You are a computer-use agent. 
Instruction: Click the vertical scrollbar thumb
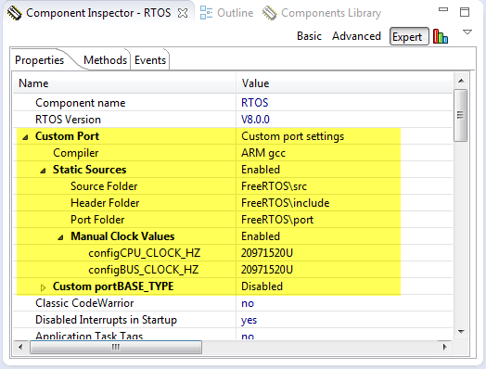461,115
